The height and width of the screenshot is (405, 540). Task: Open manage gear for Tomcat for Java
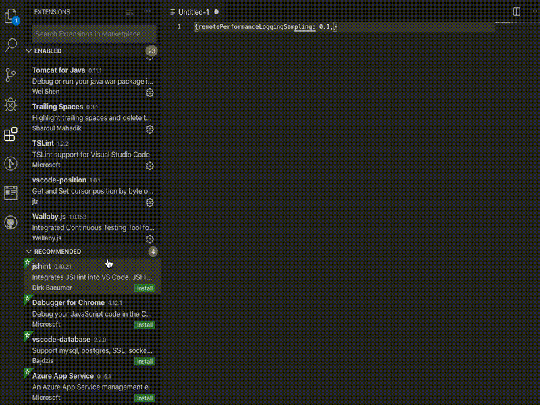[149, 92]
